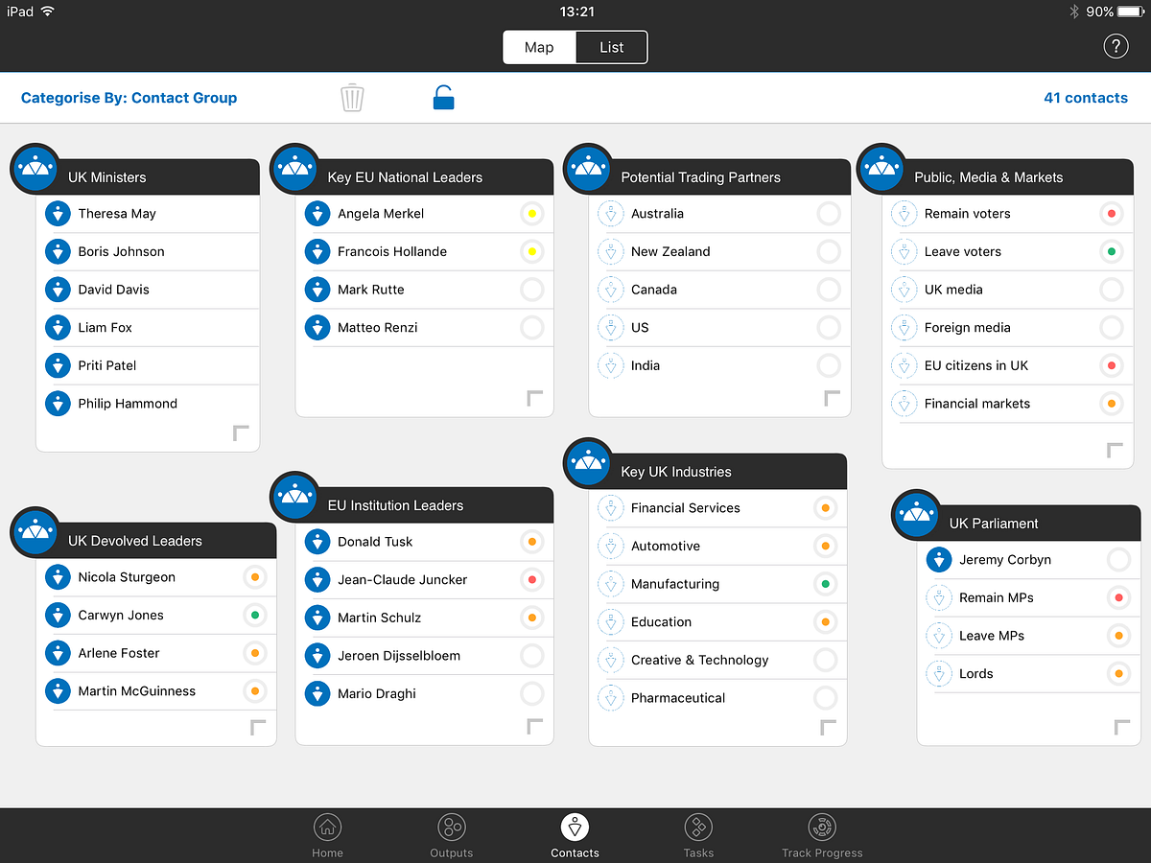The width and height of the screenshot is (1151, 863).
Task: Click the resize corner of UK Parliament card
Action: pyautogui.click(x=1122, y=727)
